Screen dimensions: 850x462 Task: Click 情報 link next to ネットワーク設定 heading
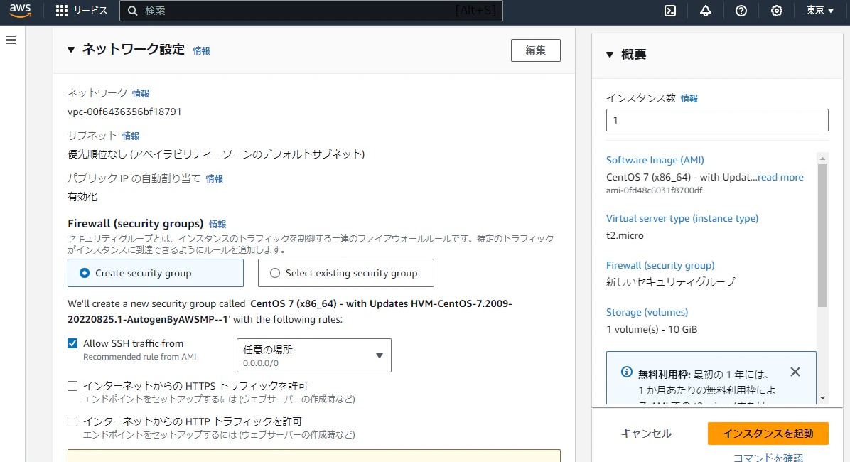point(202,51)
